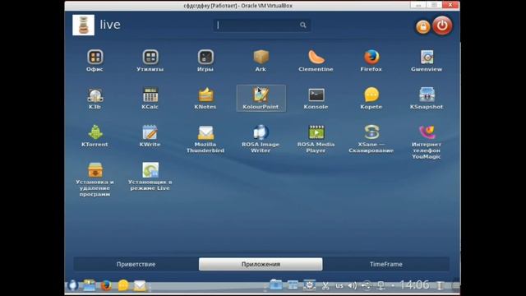The image size is (526, 296).
Task: Open the USB device notifier icon
Action: tap(367, 285)
